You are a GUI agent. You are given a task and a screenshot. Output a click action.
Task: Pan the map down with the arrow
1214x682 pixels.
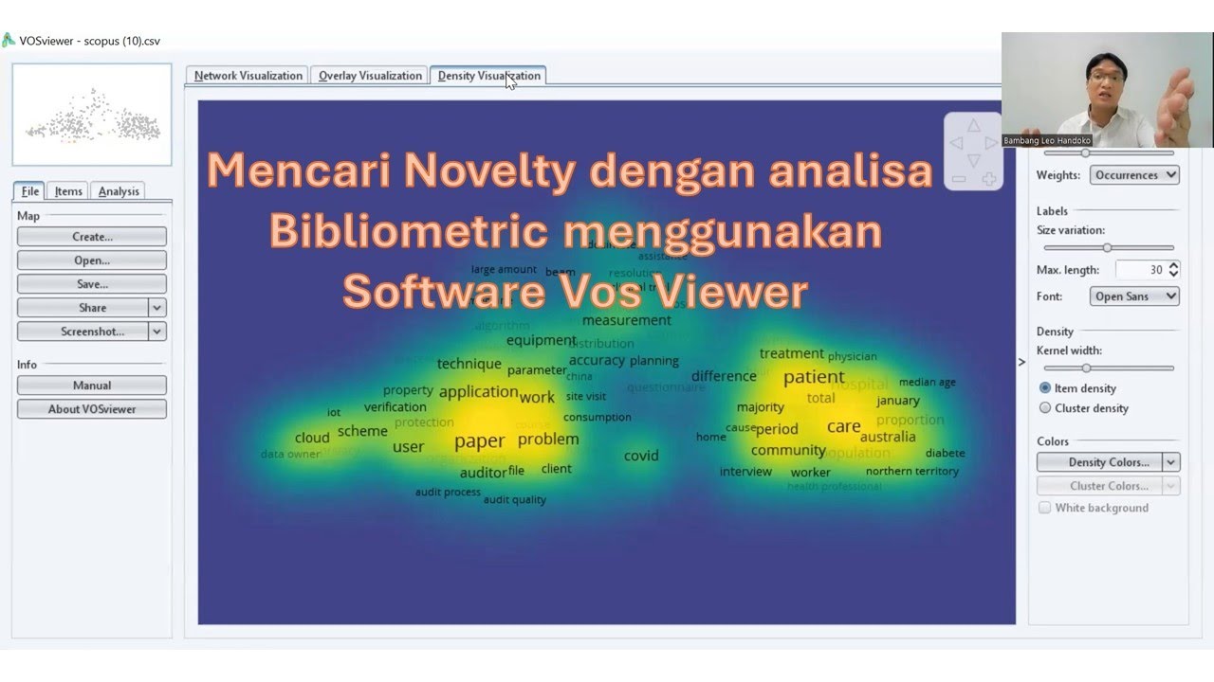pyautogui.click(x=973, y=160)
